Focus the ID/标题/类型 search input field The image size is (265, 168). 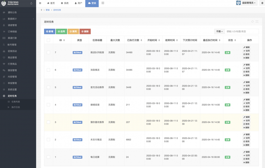242,32
